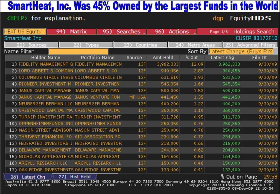
Task: Open the 24) Metro Areas filter
Action: coord(195,45)
